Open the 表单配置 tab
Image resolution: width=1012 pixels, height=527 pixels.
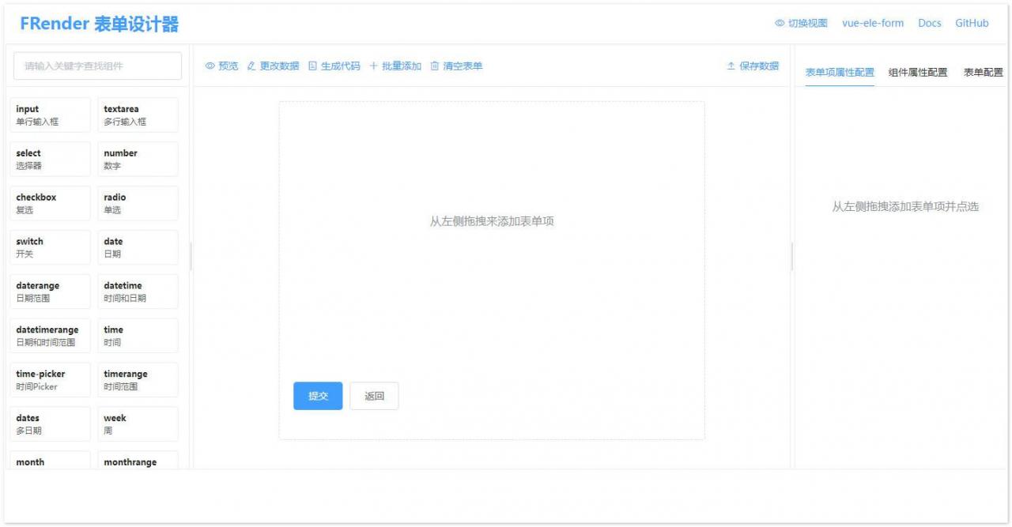coord(984,72)
